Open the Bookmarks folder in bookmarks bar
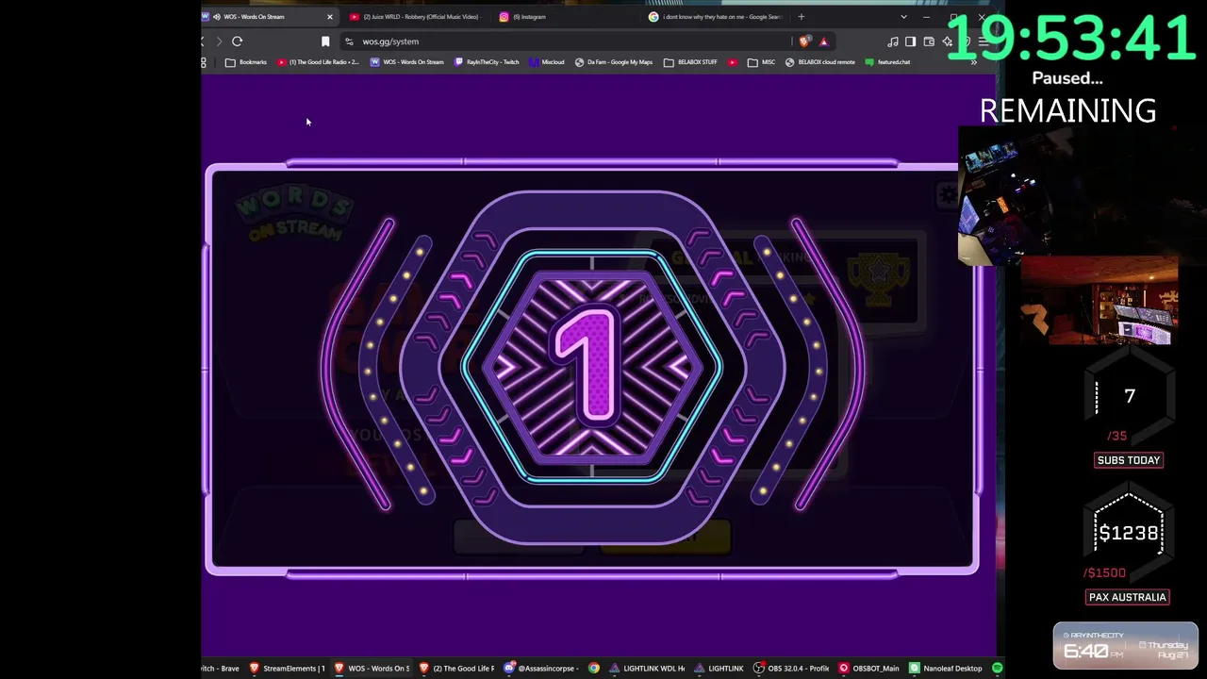This screenshot has width=1207, height=679. click(x=246, y=62)
